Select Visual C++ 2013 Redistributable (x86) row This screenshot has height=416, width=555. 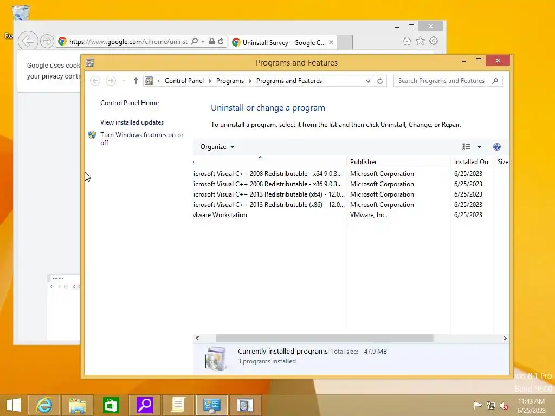351,204
